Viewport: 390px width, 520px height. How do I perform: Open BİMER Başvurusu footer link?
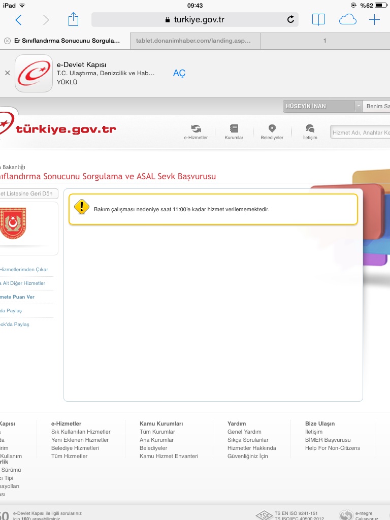[328, 440]
